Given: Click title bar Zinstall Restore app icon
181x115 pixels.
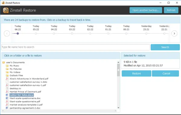Looking at the screenshot, I should (3, 3).
